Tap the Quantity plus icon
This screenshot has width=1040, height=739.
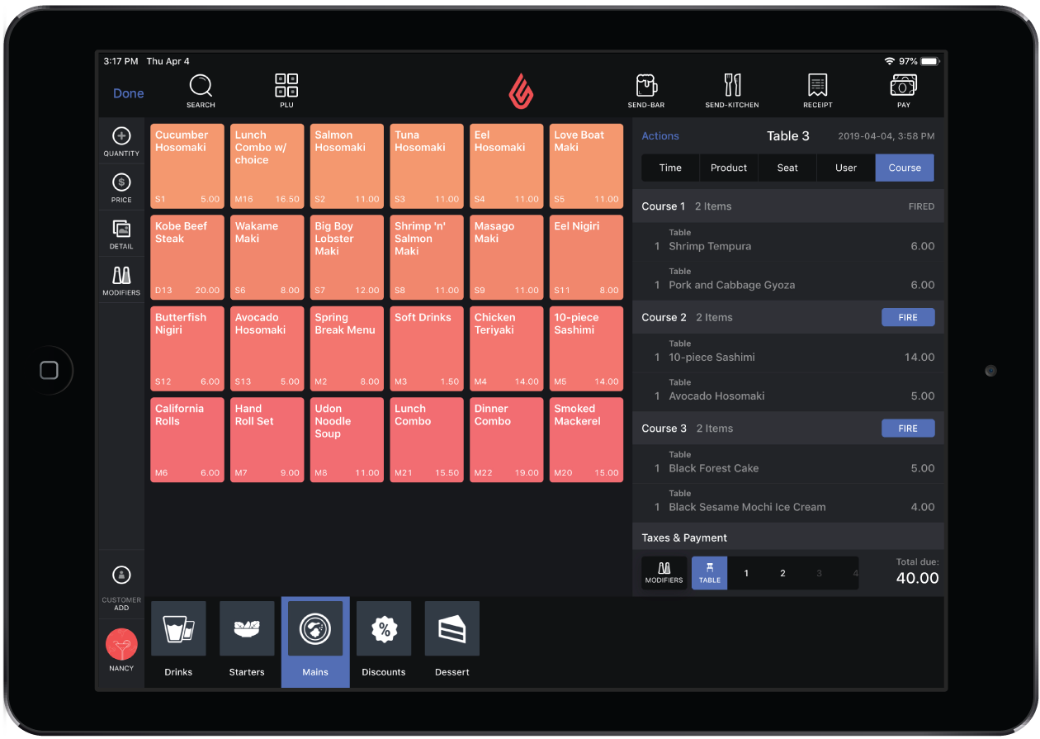click(x=121, y=136)
